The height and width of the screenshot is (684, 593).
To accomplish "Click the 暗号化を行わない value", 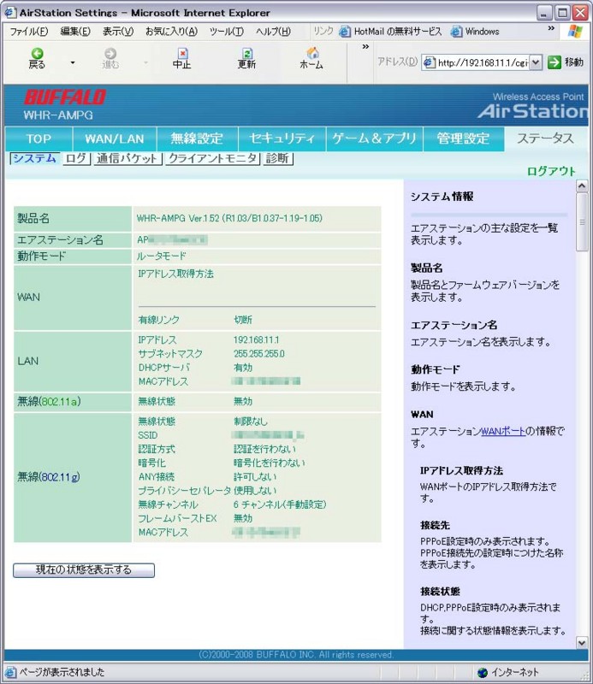I will [270, 463].
